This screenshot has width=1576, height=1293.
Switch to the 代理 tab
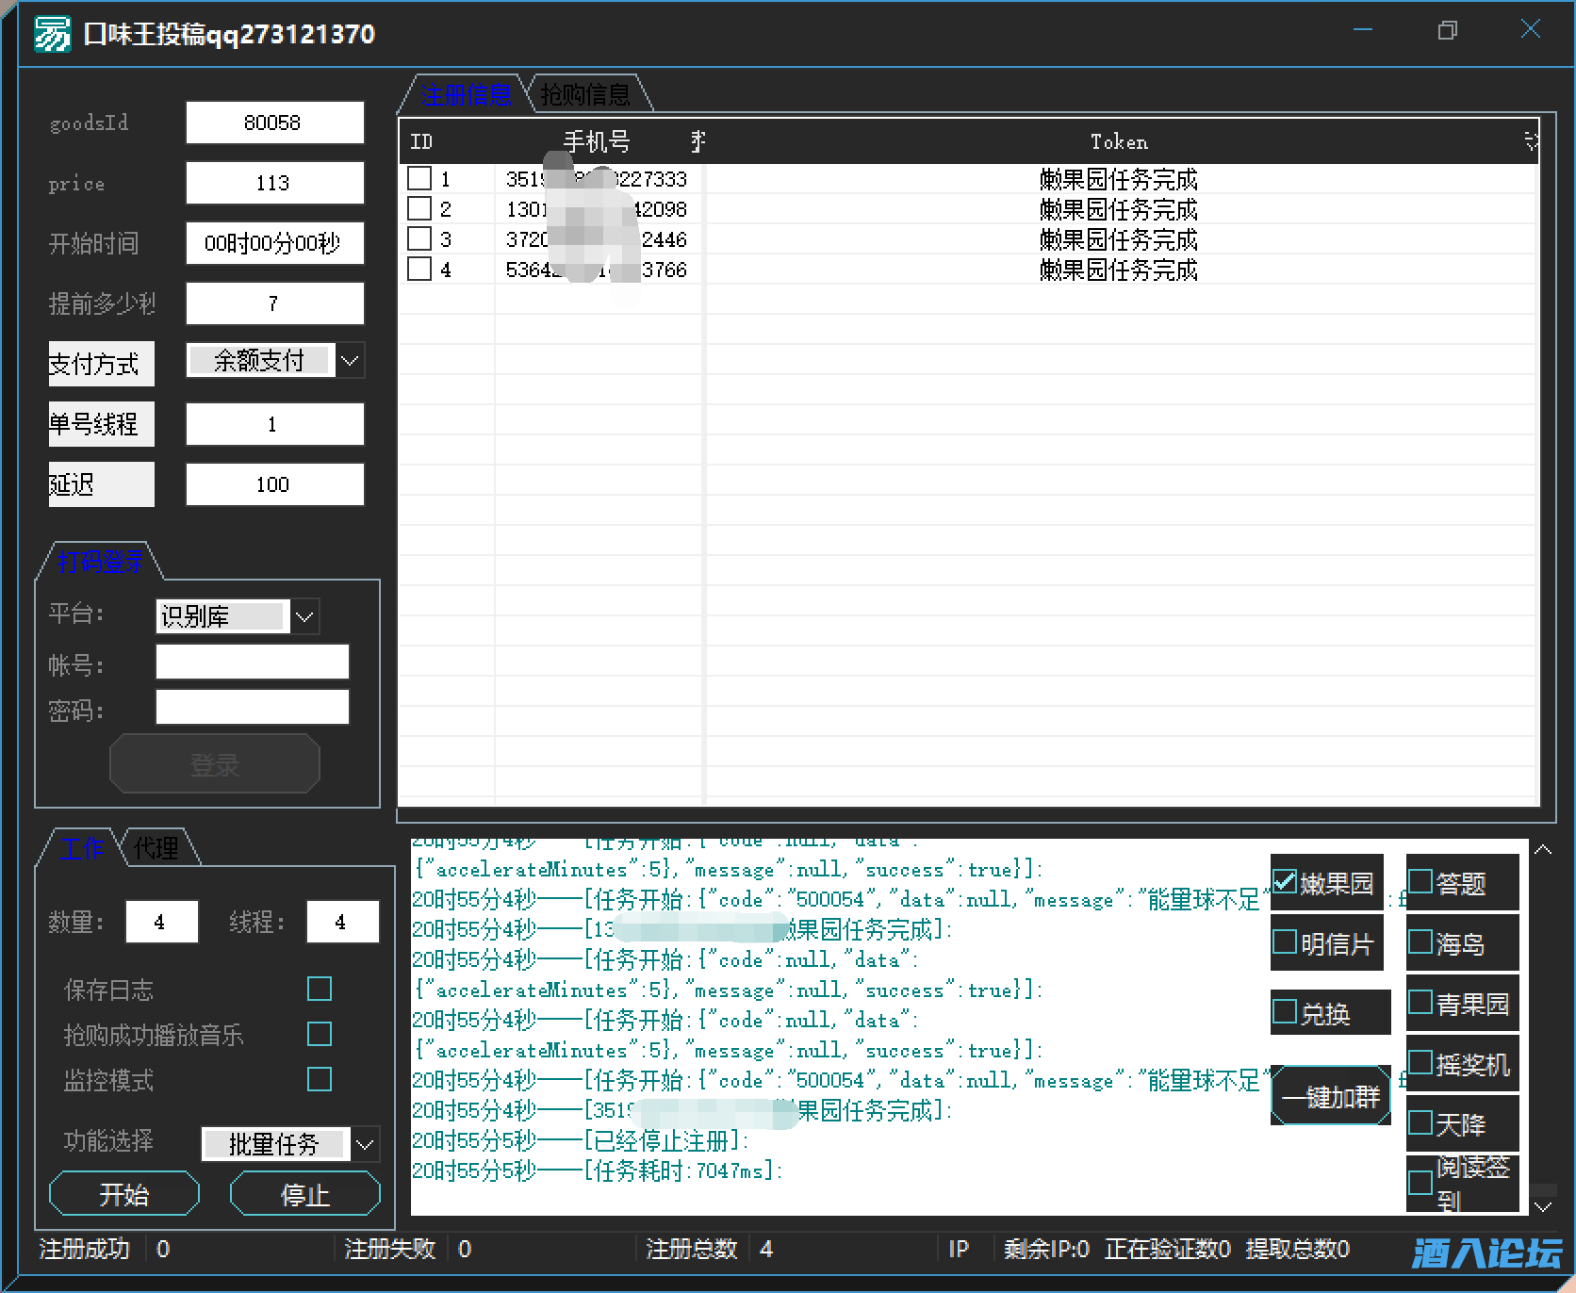pos(156,848)
